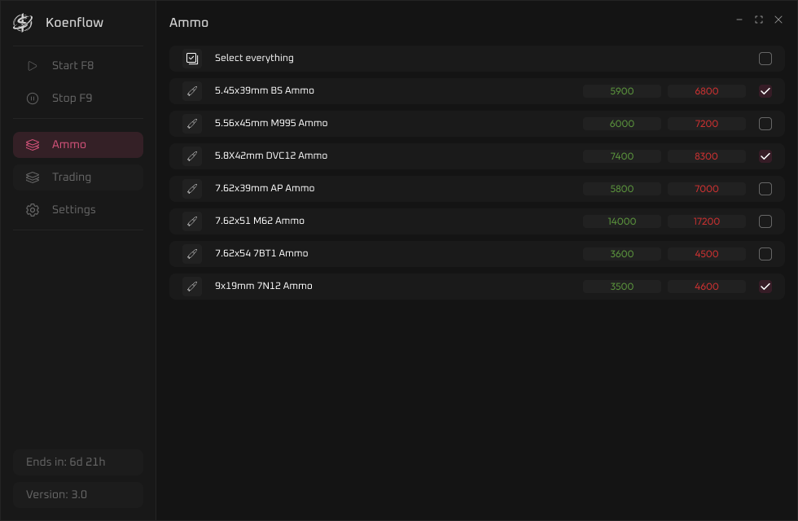Check the 7.62x54 7BT1 Ammo checkbox

click(x=765, y=254)
